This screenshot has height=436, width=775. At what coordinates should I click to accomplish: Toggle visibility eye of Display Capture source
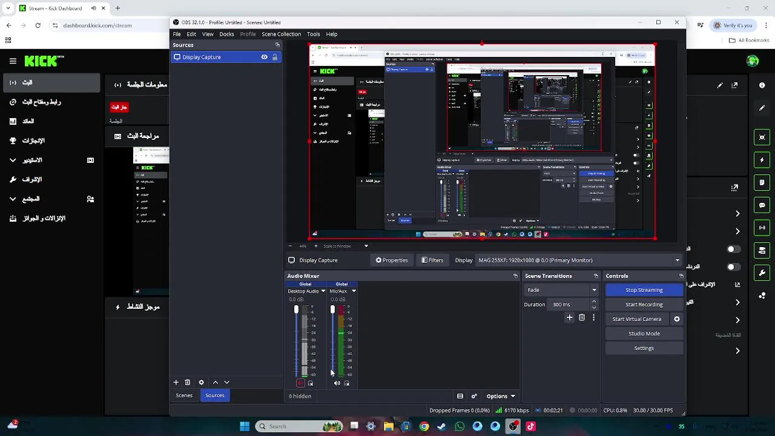point(264,57)
